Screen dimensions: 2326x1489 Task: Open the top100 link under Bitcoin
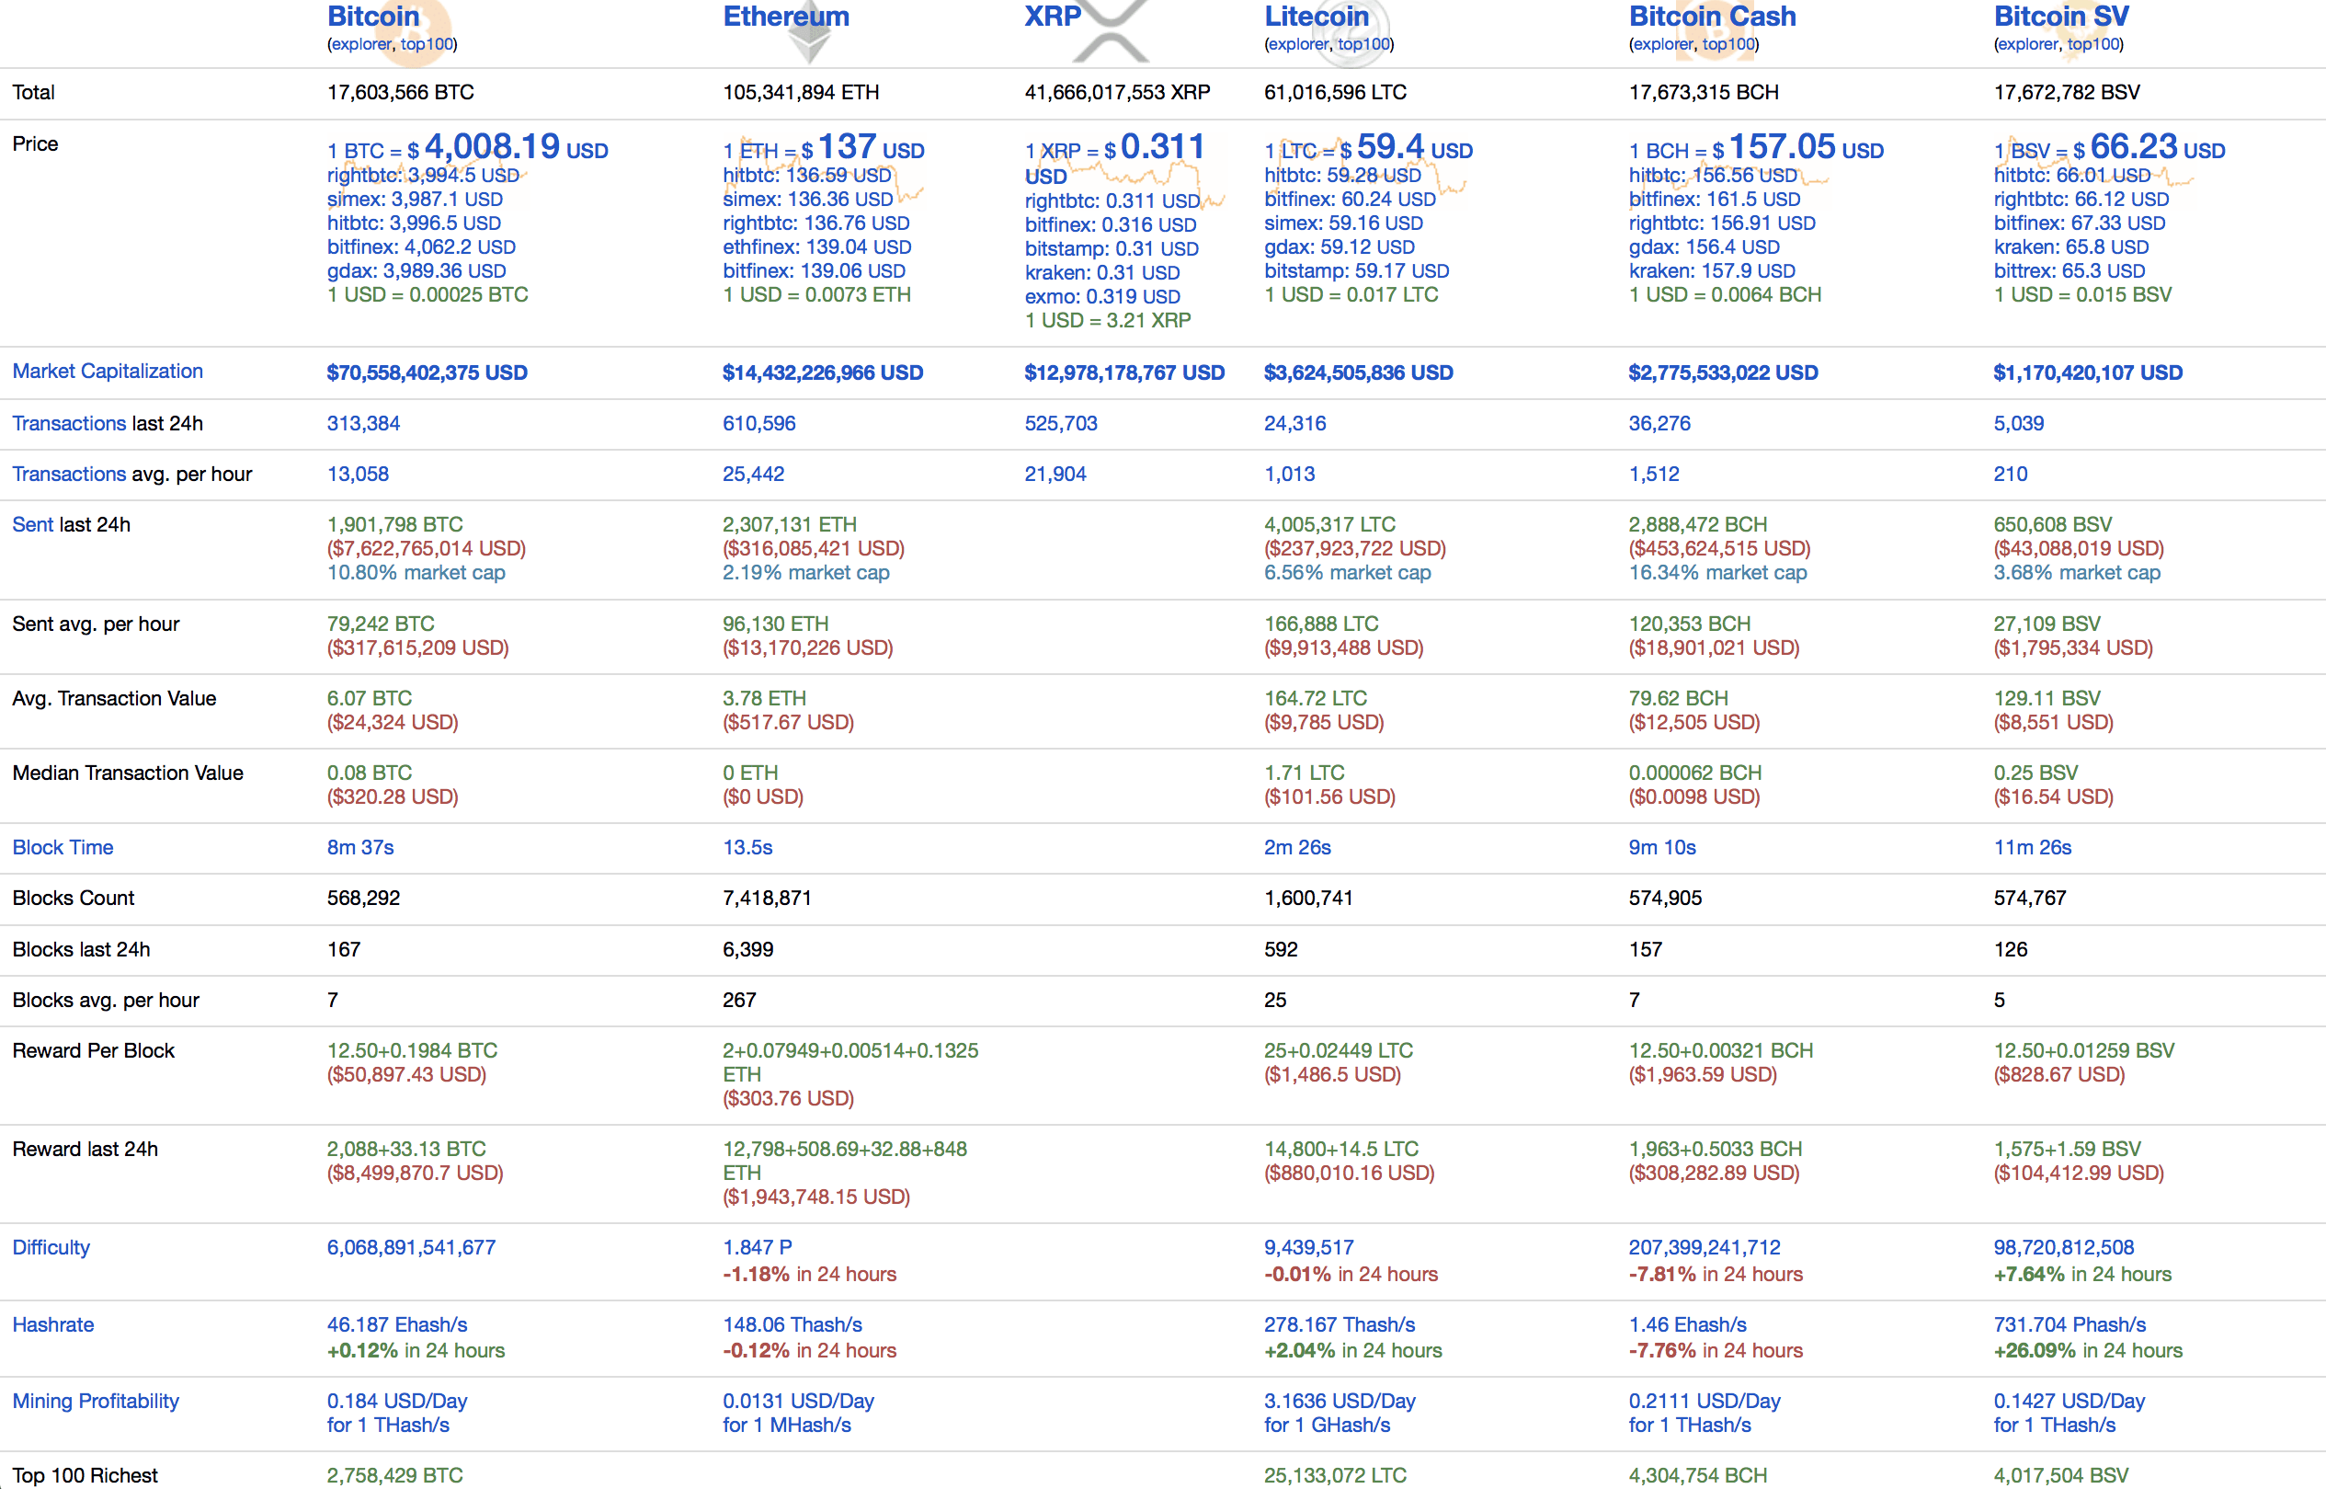click(427, 44)
